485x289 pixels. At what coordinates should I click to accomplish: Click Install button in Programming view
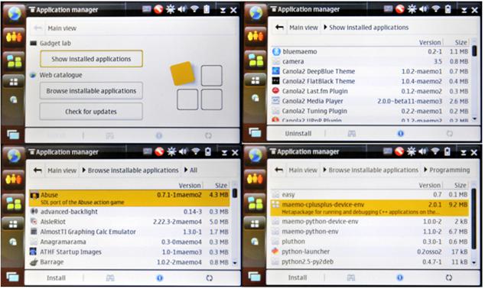click(298, 278)
